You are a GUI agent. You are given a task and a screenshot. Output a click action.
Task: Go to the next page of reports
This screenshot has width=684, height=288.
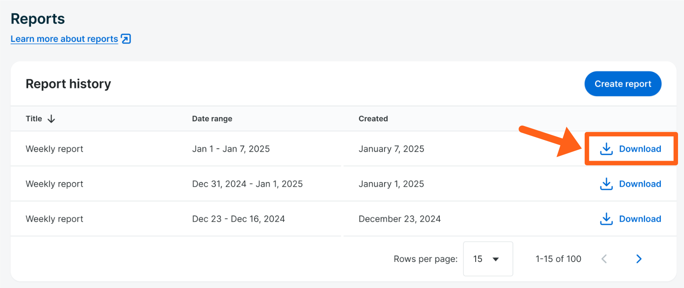[x=639, y=259]
